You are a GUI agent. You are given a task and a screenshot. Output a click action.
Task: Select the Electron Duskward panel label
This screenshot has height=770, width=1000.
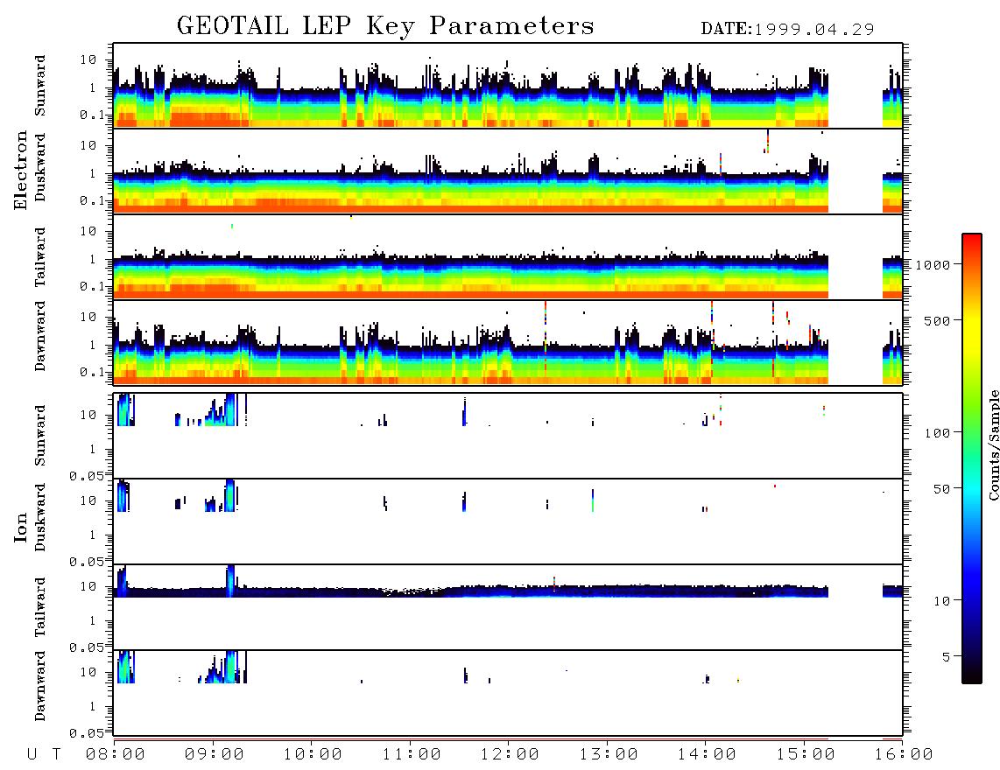(x=40, y=167)
